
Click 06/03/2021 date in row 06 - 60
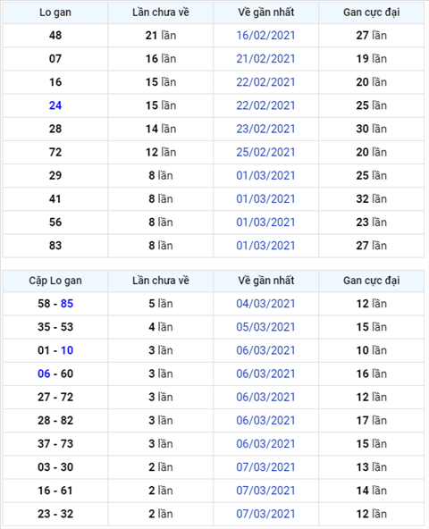point(265,374)
